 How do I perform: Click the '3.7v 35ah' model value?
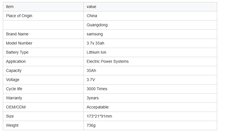(x=95, y=43)
